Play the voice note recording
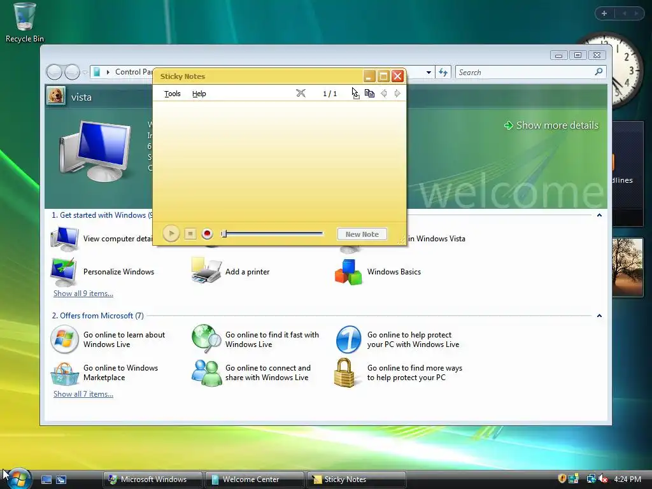Viewport: 652px width, 489px height. point(171,234)
